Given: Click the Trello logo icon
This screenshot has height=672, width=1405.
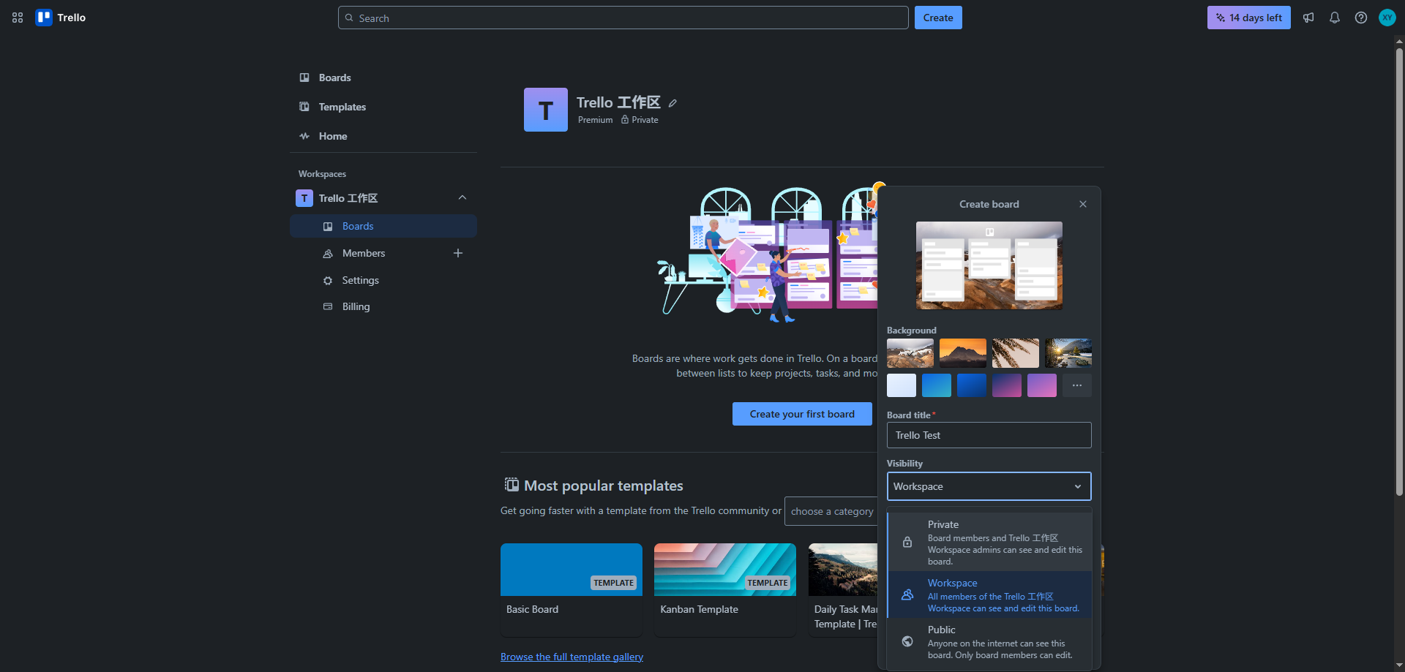Looking at the screenshot, I should [x=44, y=18].
